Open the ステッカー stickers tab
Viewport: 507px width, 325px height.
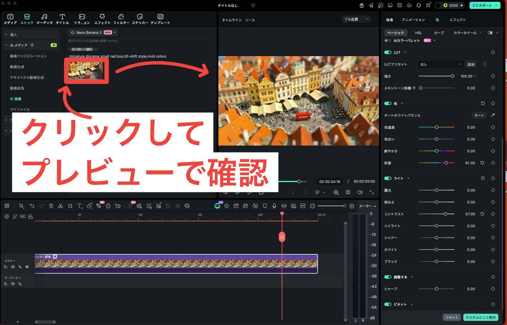[140, 19]
